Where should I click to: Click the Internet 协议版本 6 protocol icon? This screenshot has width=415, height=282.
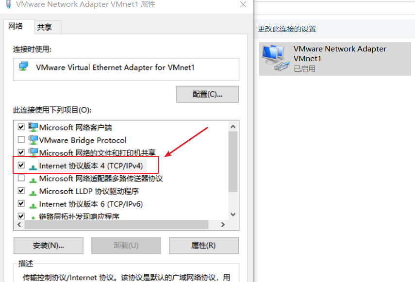point(33,205)
